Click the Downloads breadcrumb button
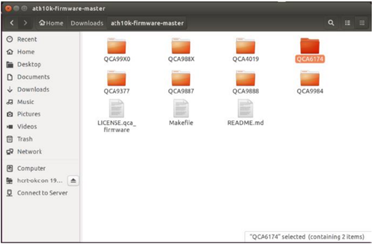The image size is (372, 244). pyautogui.click(x=87, y=23)
